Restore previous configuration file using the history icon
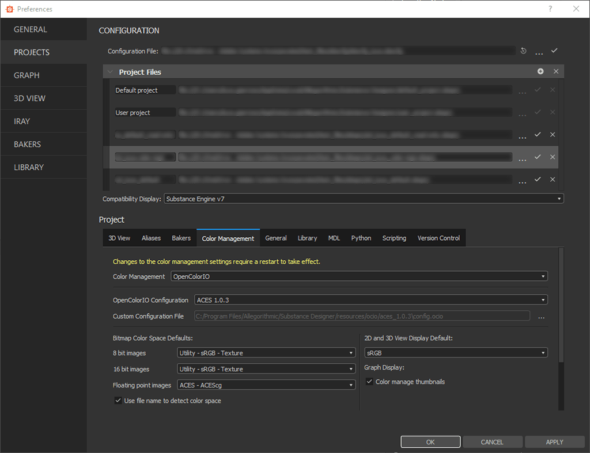 (523, 51)
